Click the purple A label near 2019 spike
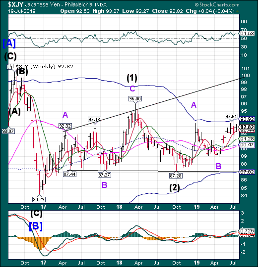 tap(193, 105)
